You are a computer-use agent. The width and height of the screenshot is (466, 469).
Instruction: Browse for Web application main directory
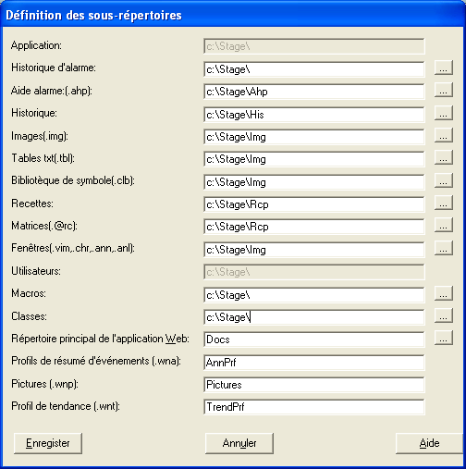(444, 338)
